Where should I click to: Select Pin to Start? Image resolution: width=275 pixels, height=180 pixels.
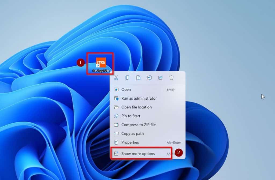tap(147, 116)
